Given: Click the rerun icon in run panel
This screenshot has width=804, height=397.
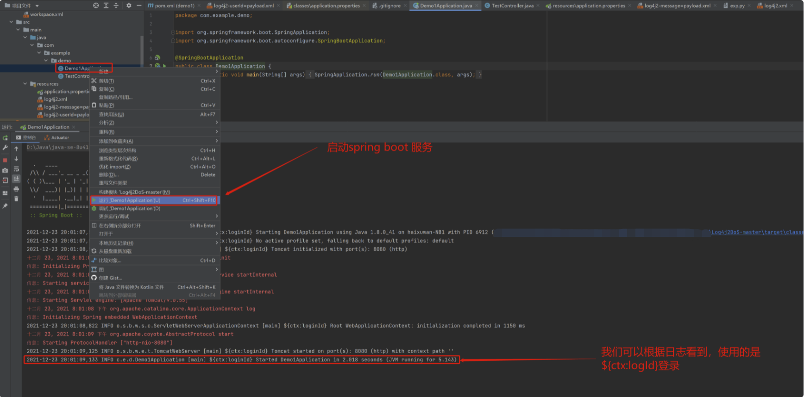Looking at the screenshot, I should (x=5, y=138).
